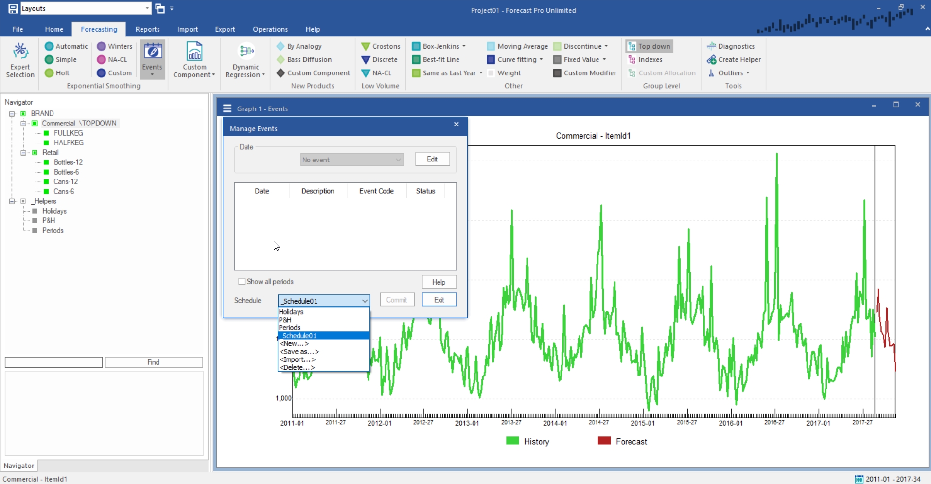Click the Navigator search input field
The width and height of the screenshot is (931, 484).
click(x=53, y=362)
